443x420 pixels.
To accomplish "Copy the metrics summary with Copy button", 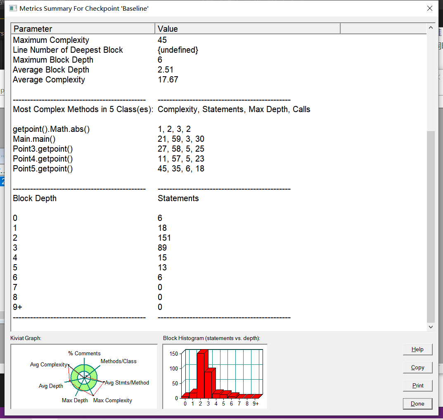I will click(417, 368).
